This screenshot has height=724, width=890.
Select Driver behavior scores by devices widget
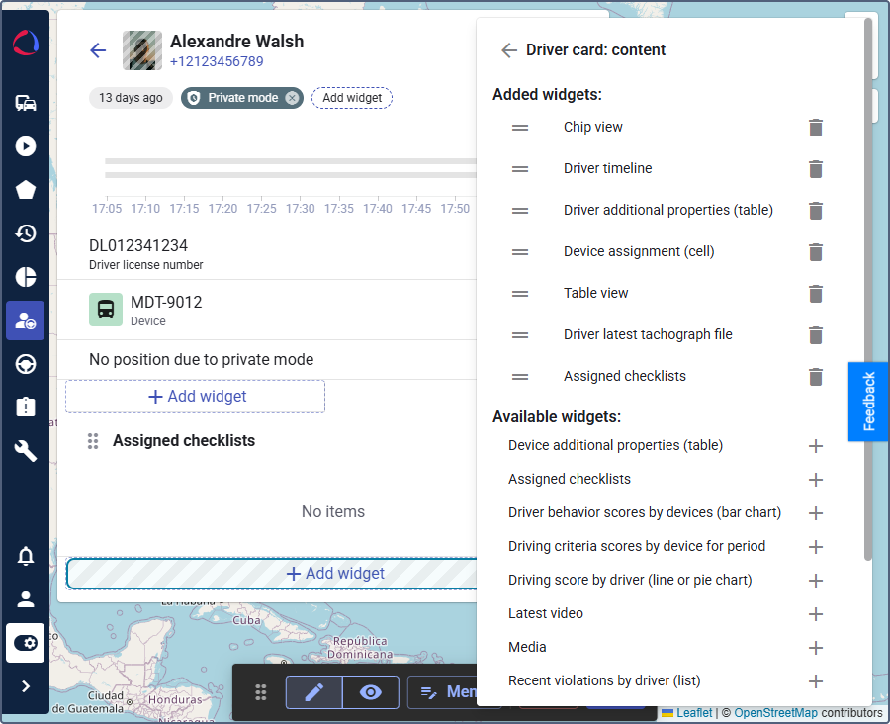tap(644, 512)
